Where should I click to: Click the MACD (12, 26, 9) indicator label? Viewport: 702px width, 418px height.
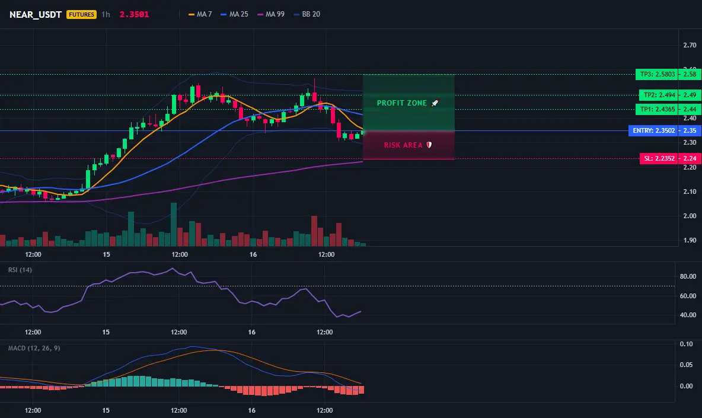[x=34, y=348]
